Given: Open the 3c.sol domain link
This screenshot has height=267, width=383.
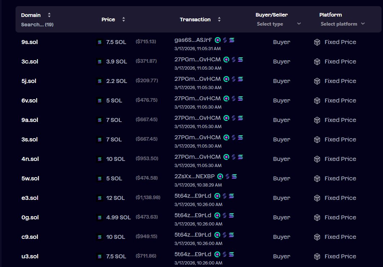Looking at the screenshot, I should pyautogui.click(x=30, y=61).
